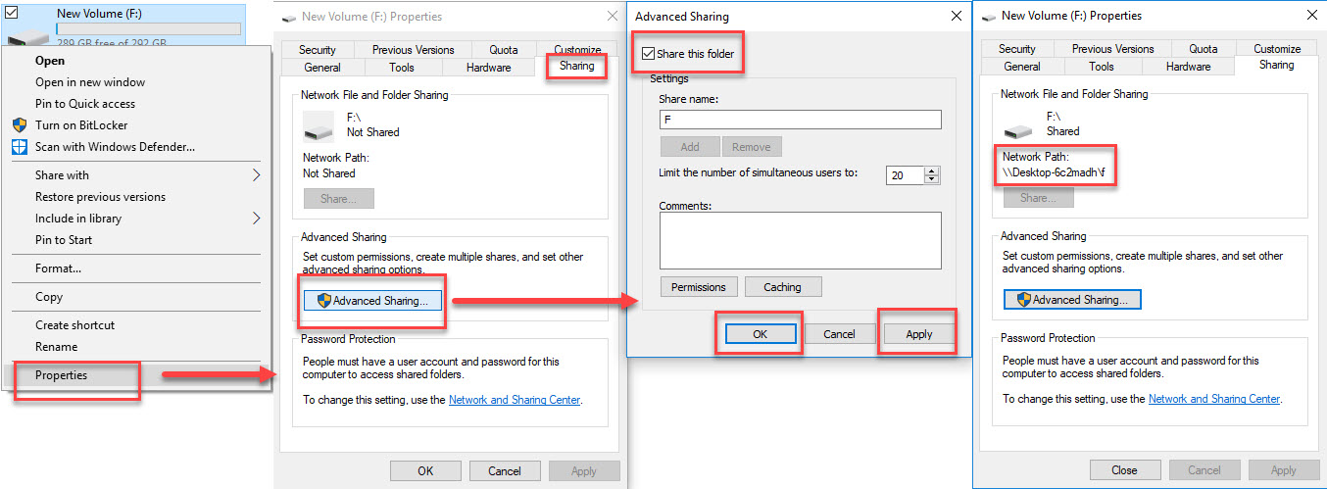Click drive icon in right Properties title bar

pyautogui.click(x=987, y=16)
